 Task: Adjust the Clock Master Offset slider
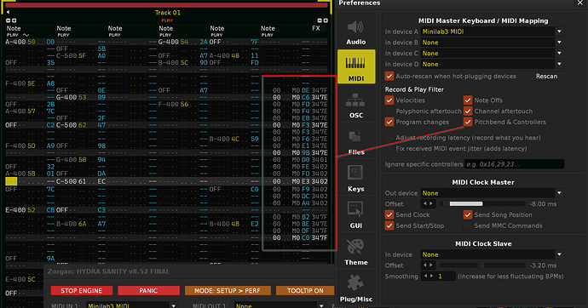[482, 204]
